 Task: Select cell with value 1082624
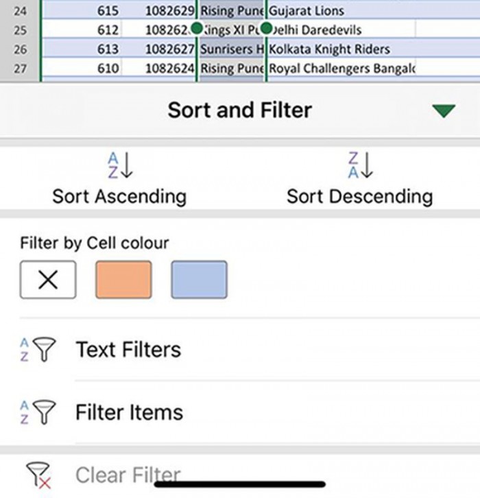pos(158,68)
